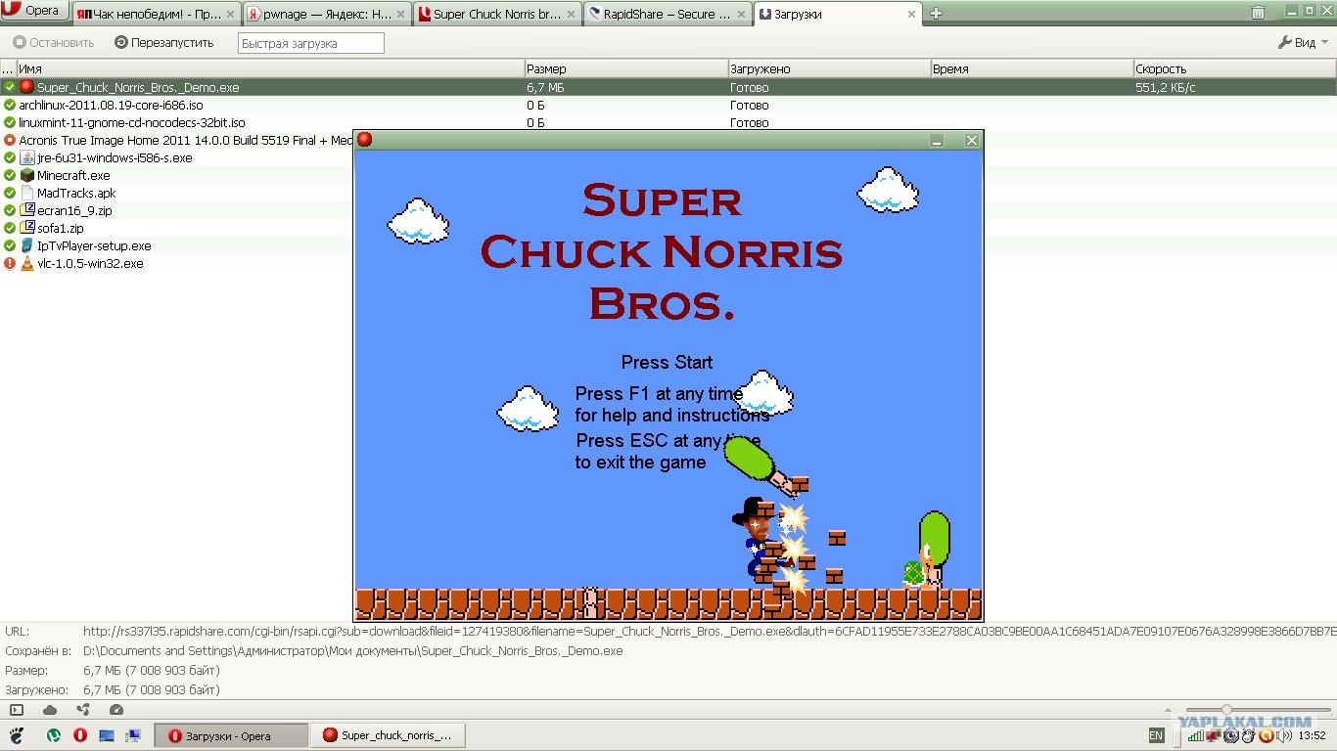This screenshot has width=1337, height=751.
Task: Open the closed tabs trash icon
Action: (x=1258, y=13)
